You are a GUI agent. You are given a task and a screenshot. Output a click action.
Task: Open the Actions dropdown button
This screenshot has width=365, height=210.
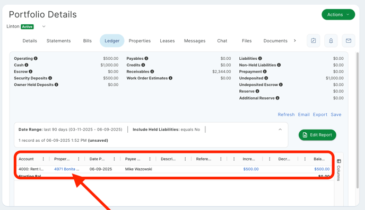coord(338,15)
